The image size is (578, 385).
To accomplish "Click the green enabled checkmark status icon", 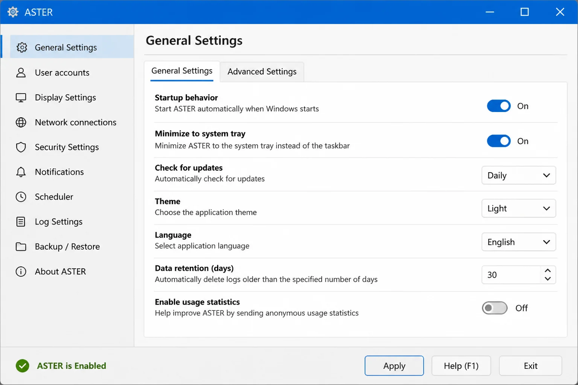I will click(23, 366).
